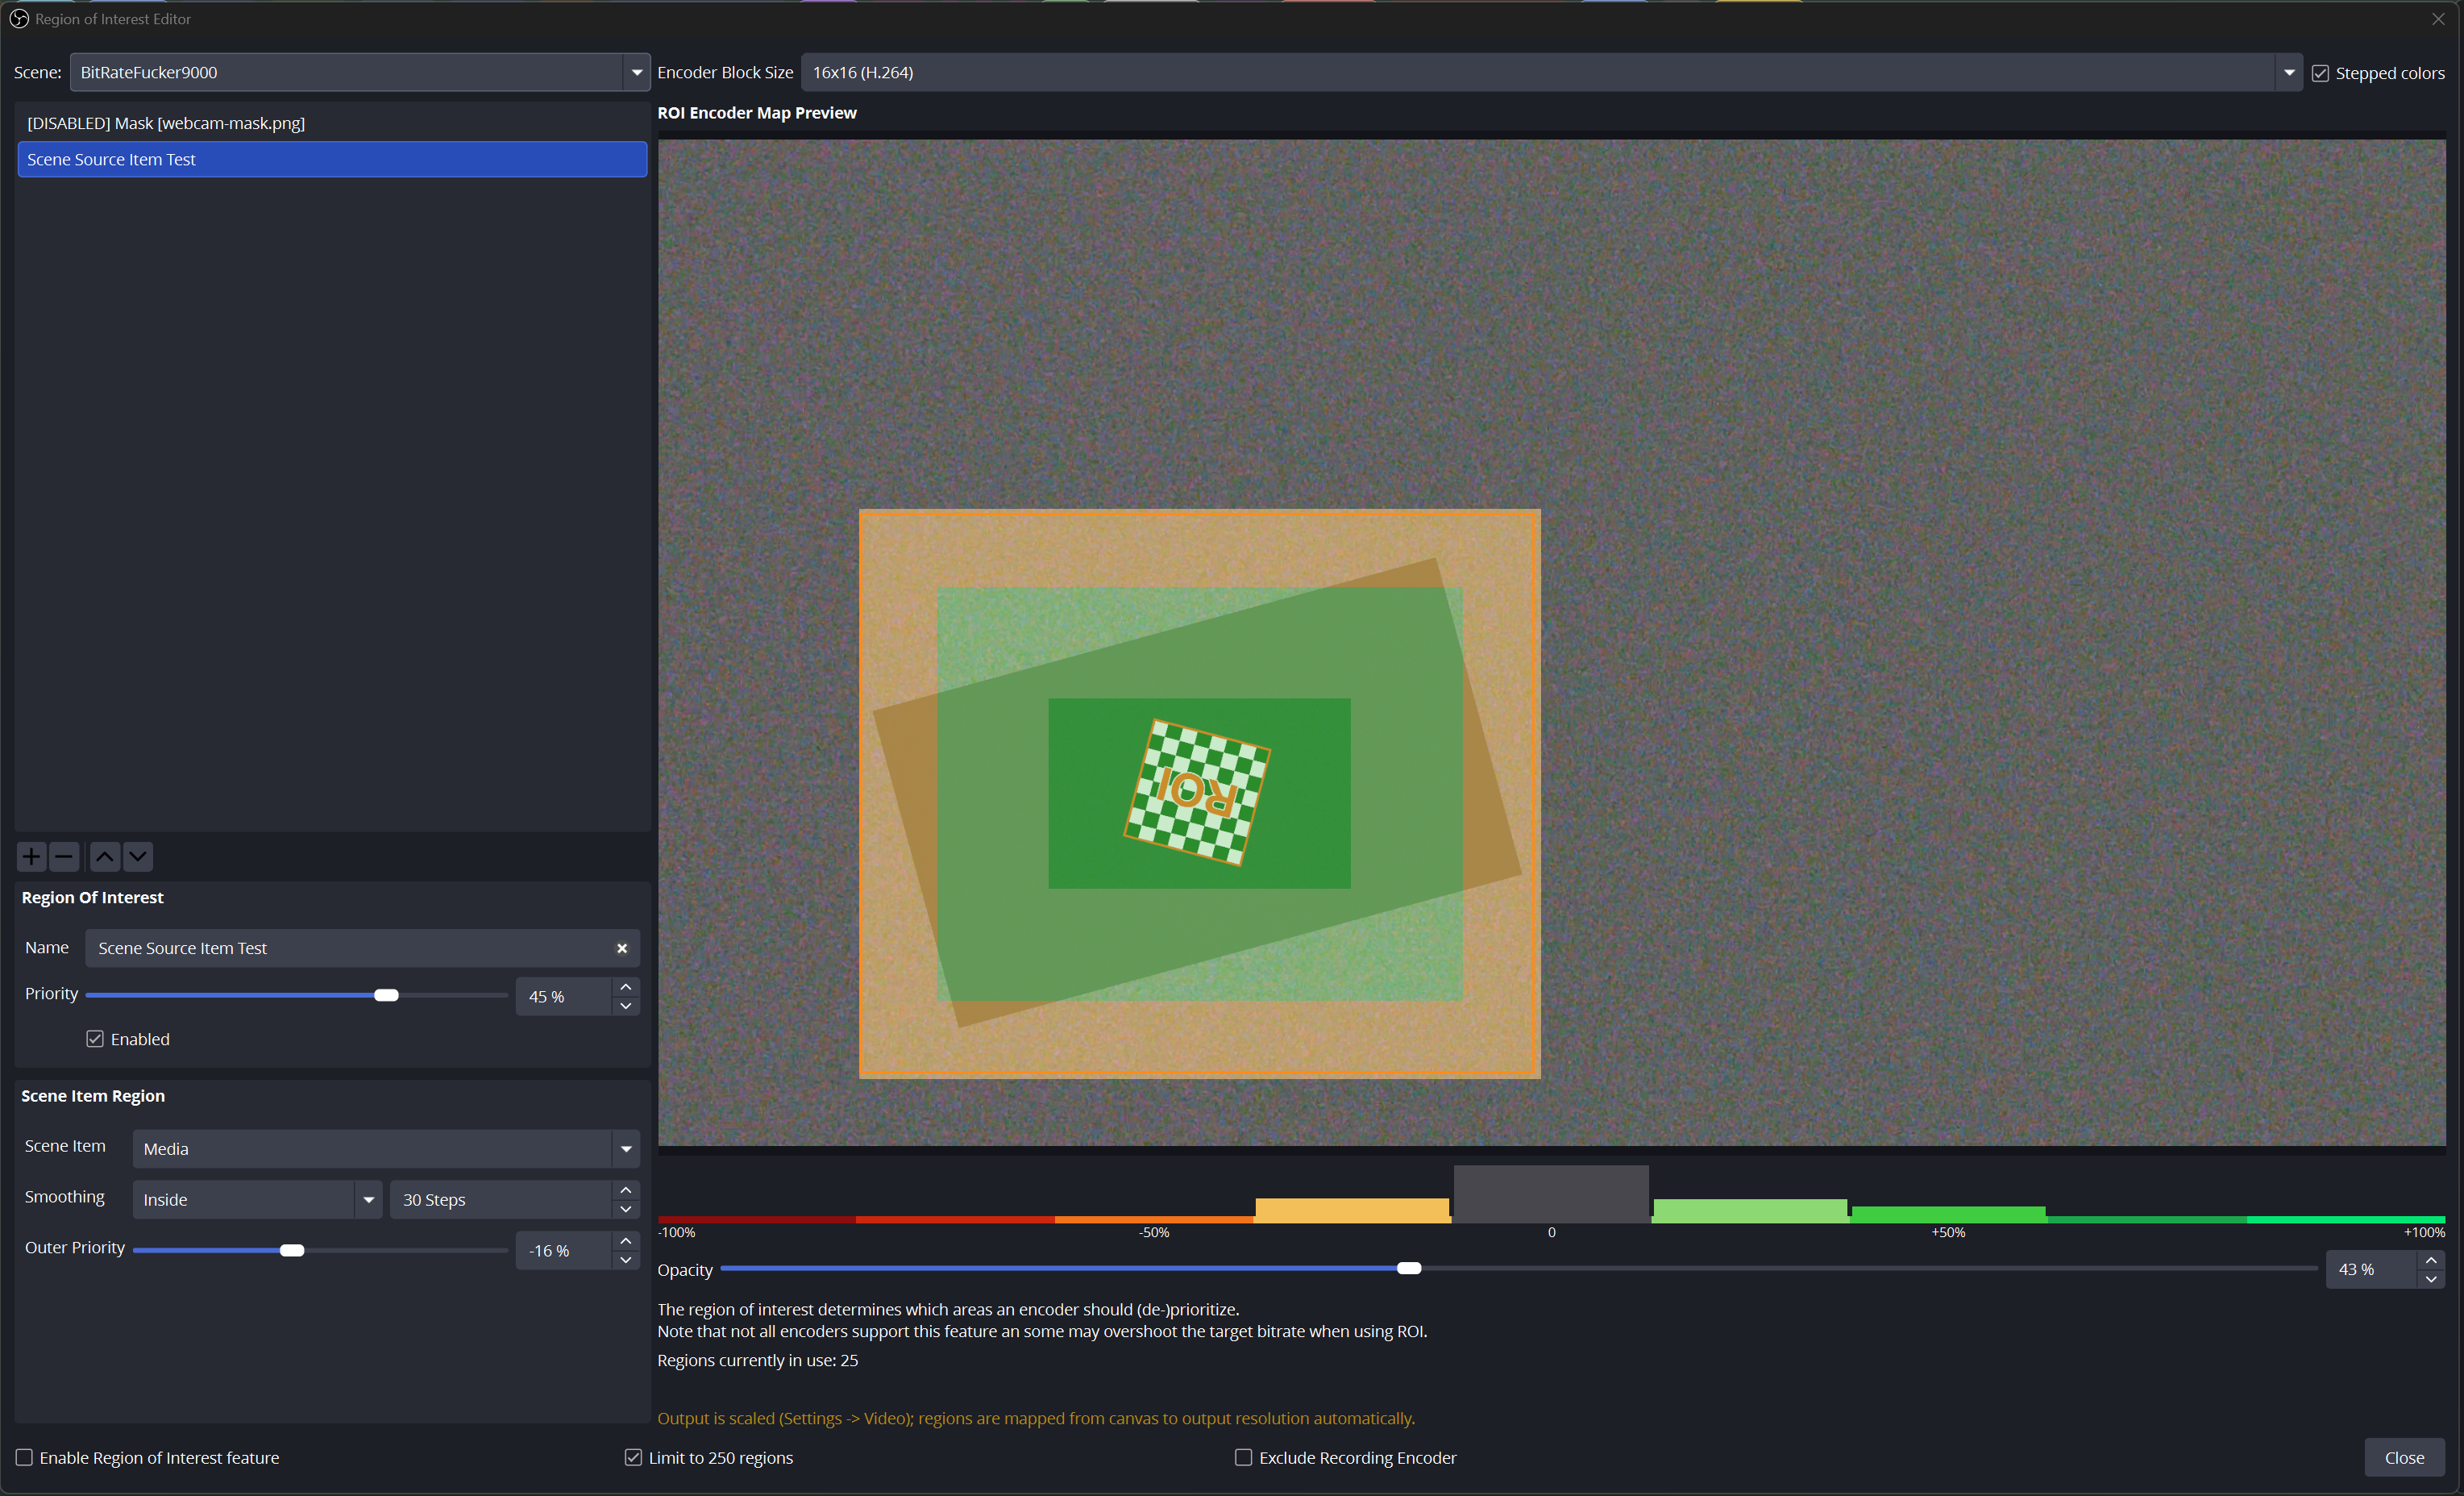The image size is (2464, 1496).
Task: Open the Scene dropdown
Action: pos(360,72)
